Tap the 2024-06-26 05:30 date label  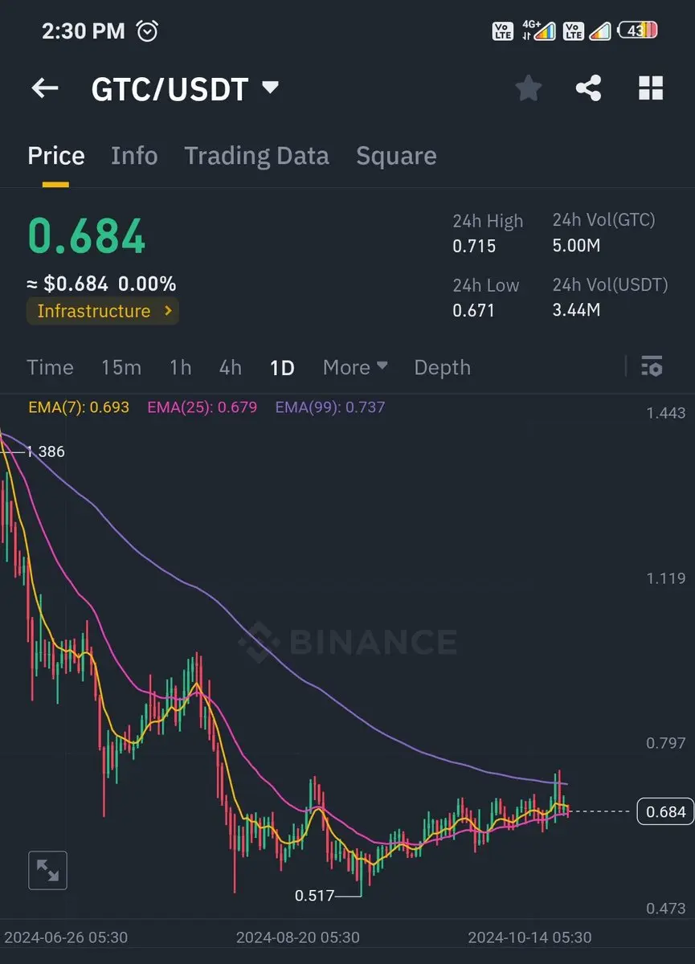(x=66, y=937)
